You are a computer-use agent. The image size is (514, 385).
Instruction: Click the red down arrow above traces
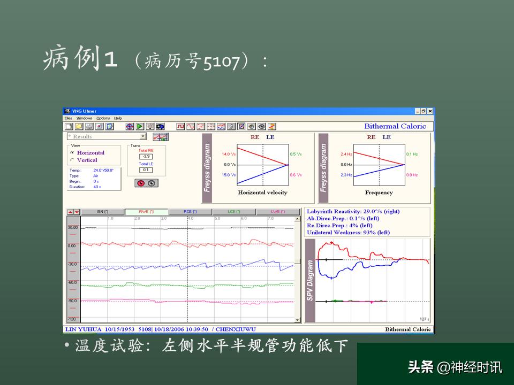click(x=77, y=212)
